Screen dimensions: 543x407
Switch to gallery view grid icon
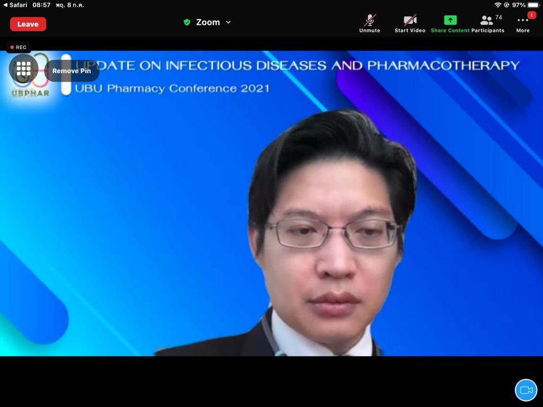(x=23, y=69)
